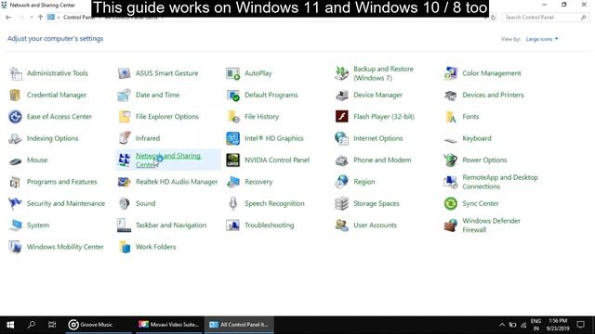Click the Taskbar and Navigation icon

click(125, 225)
